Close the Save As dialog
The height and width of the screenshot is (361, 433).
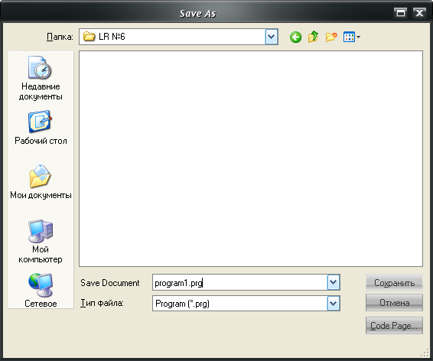tap(419, 13)
